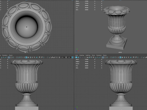Click Ambient Occlusion icon in lower-left viewport toolbar
The width and height of the screenshot is (147, 110).
point(40,57)
